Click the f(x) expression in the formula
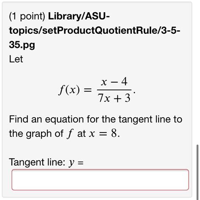 (69, 90)
